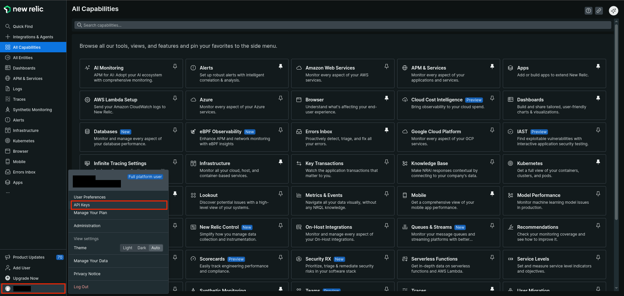Viewport: 624px width, 296px height.
Task: Open Administration from the user menu
Action: click(x=87, y=226)
